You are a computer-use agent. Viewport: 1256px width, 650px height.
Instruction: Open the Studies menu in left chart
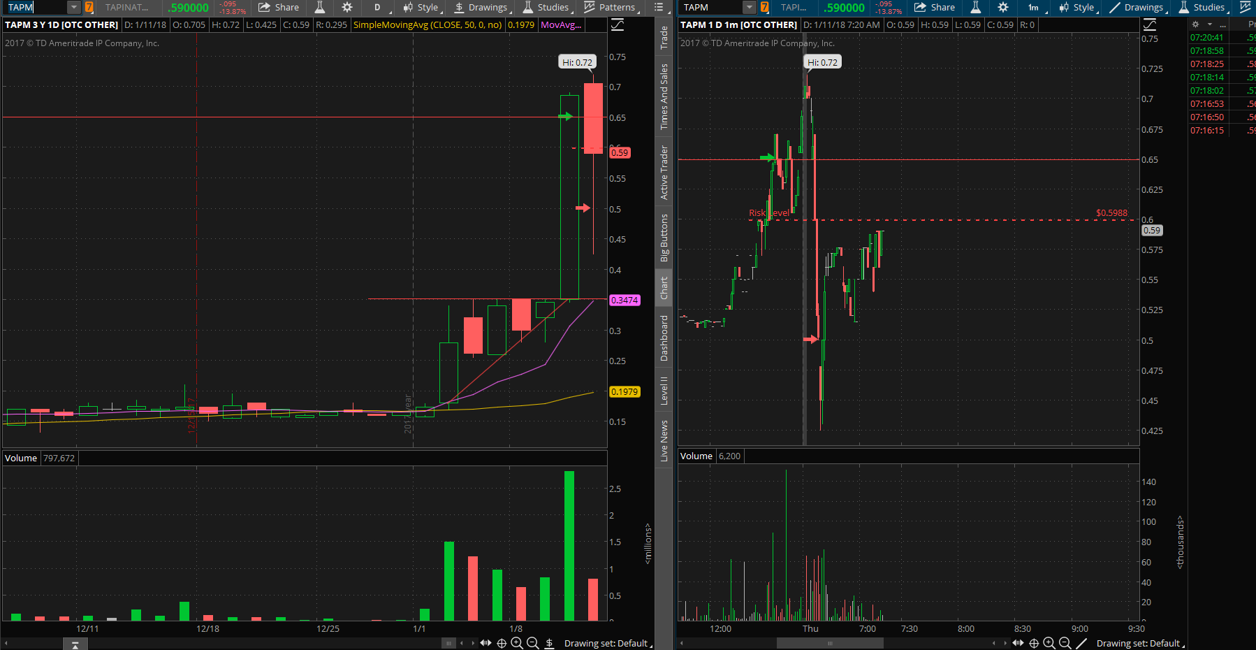pos(546,8)
